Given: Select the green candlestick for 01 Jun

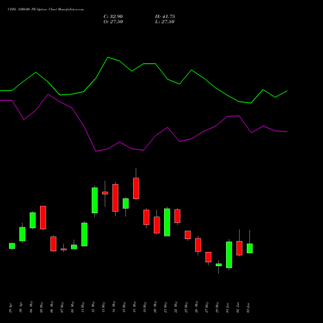Looking at the screenshot, I should point(229,255).
